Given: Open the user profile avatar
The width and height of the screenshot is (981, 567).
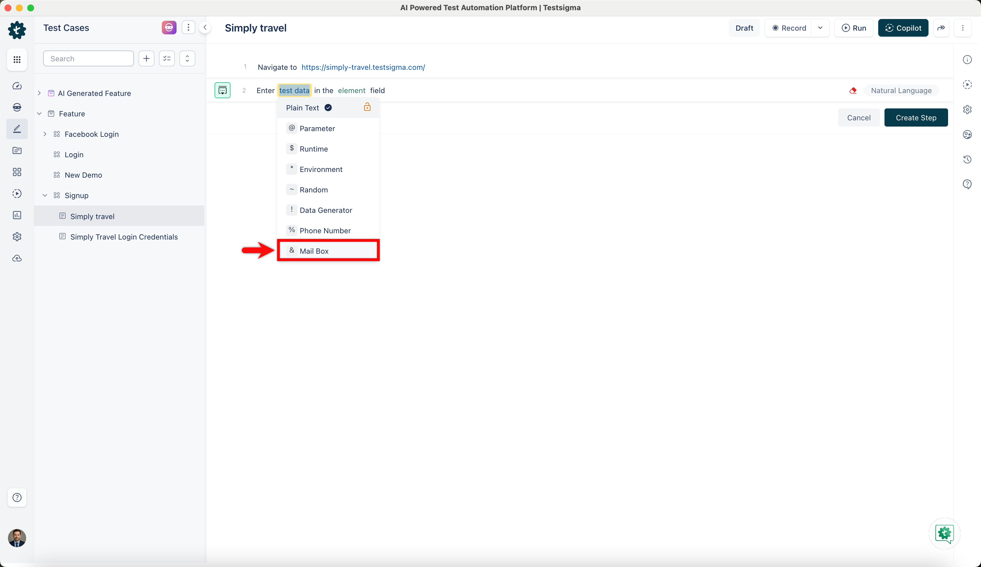Looking at the screenshot, I should pos(17,538).
